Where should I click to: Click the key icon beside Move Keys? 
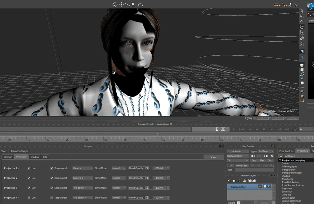(x=230, y=166)
